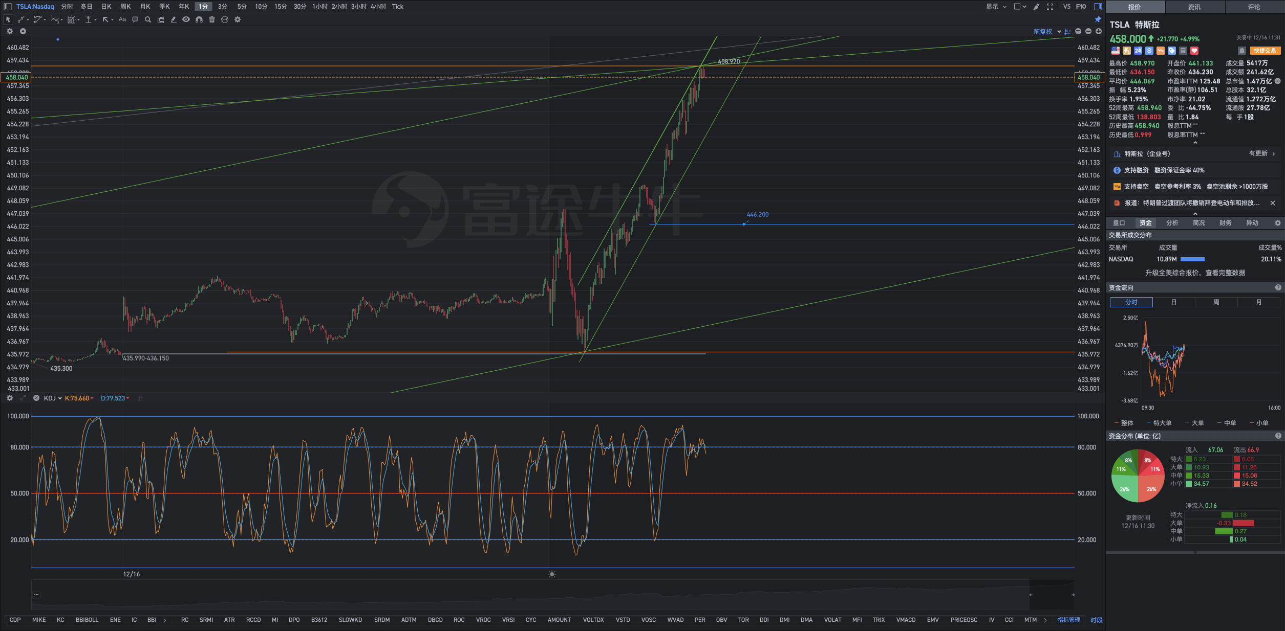Toggle the 特大单 flow line legend
1285x631 pixels.
click(1159, 423)
